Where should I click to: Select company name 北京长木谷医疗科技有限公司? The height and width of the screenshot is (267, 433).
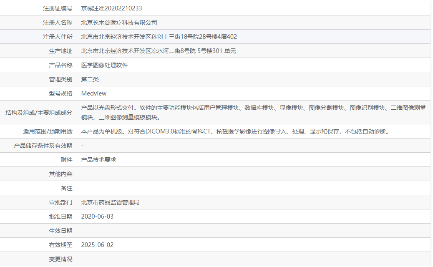pyautogui.click(x=119, y=23)
